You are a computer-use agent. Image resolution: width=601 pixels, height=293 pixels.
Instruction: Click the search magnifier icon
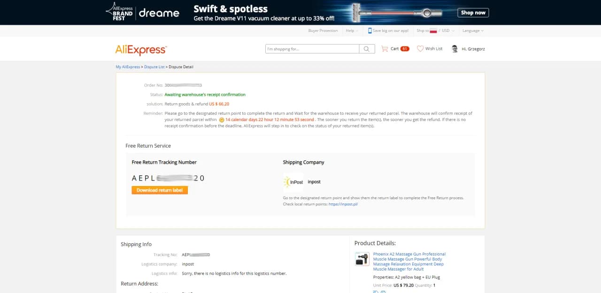tap(367, 49)
